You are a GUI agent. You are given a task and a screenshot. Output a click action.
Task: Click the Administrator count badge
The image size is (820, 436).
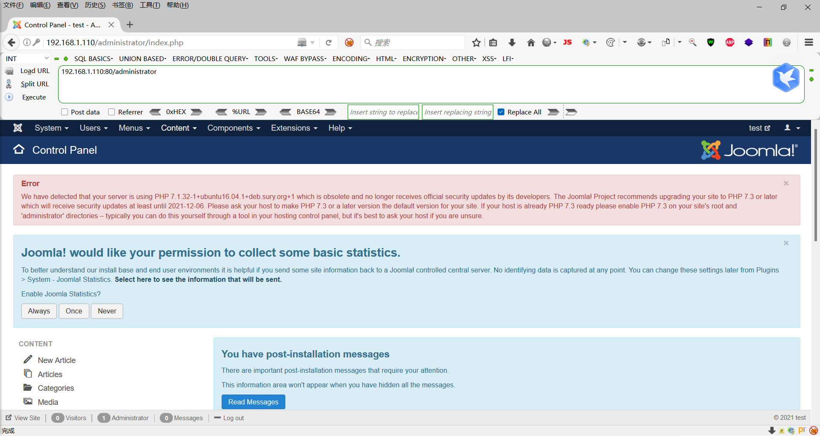(104, 418)
